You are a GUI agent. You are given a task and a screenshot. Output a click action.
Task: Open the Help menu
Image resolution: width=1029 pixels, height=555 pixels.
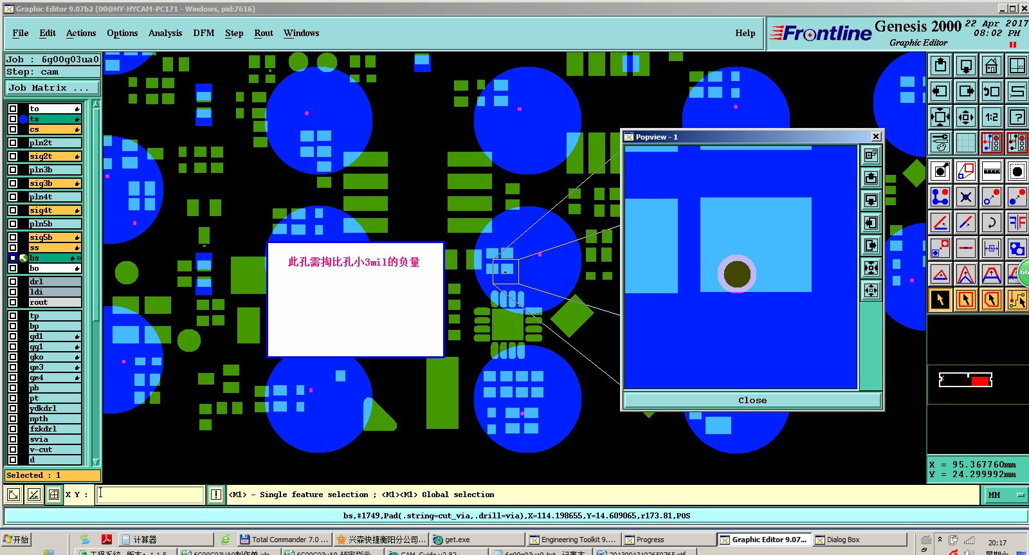745,33
